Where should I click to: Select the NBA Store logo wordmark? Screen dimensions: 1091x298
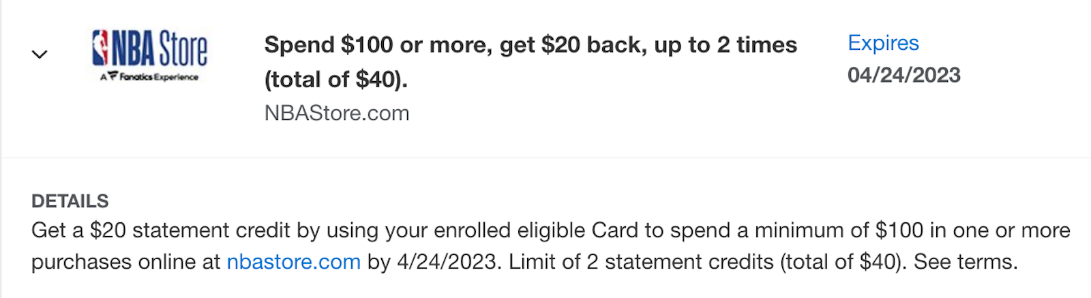tap(160, 47)
